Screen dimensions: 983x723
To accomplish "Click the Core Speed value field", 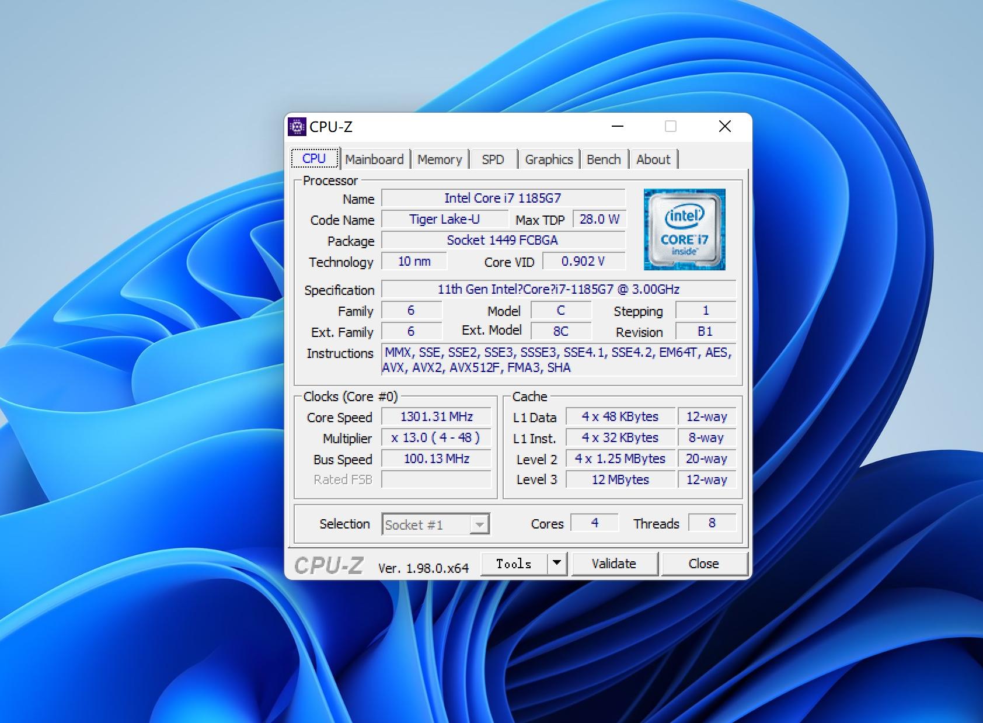I will [x=436, y=417].
